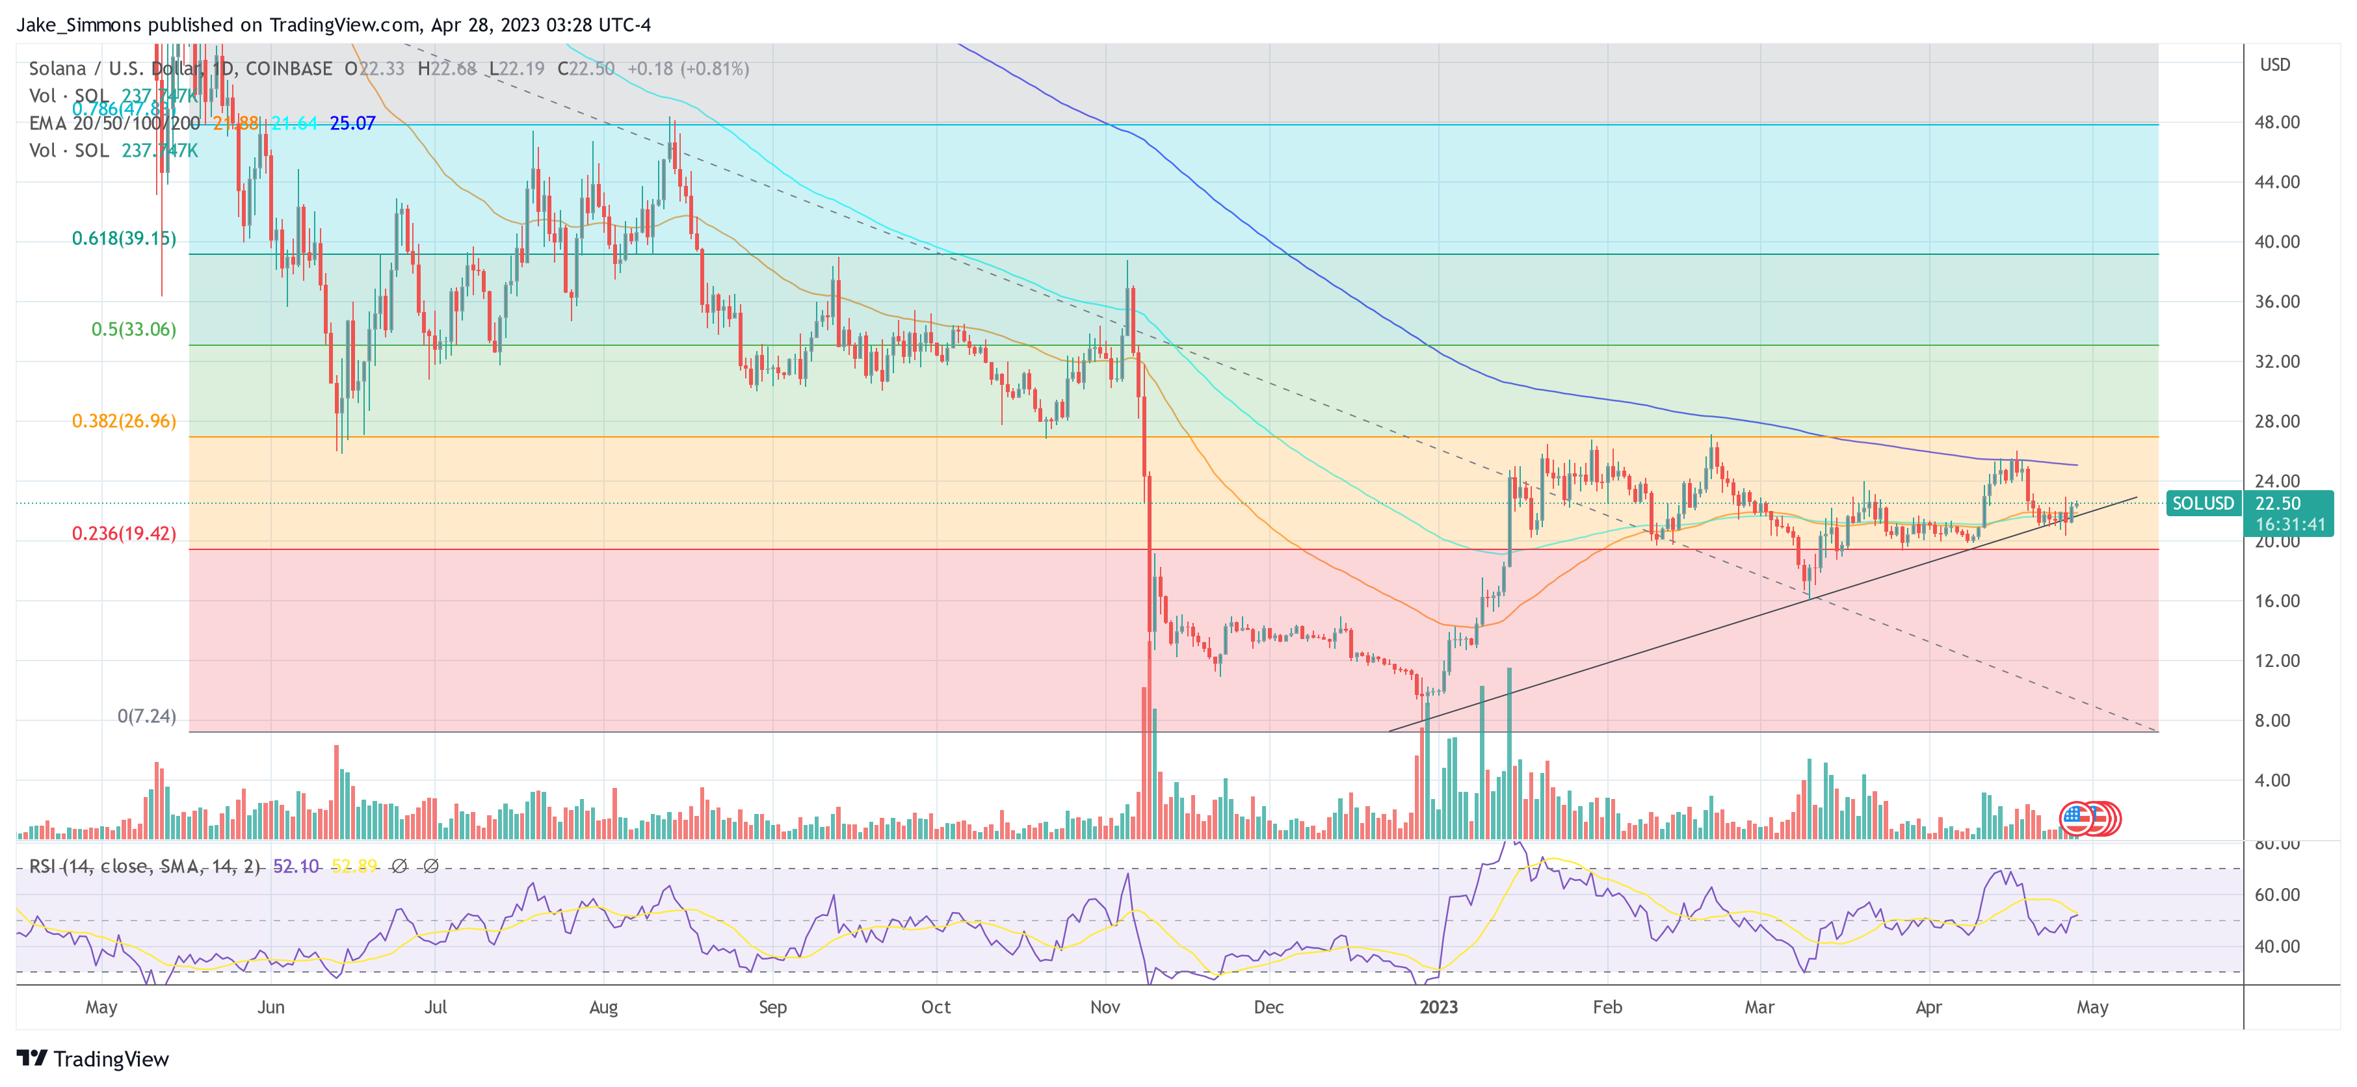Select the 0.618(39.15) Fibonacci level label

pos(124,239)
